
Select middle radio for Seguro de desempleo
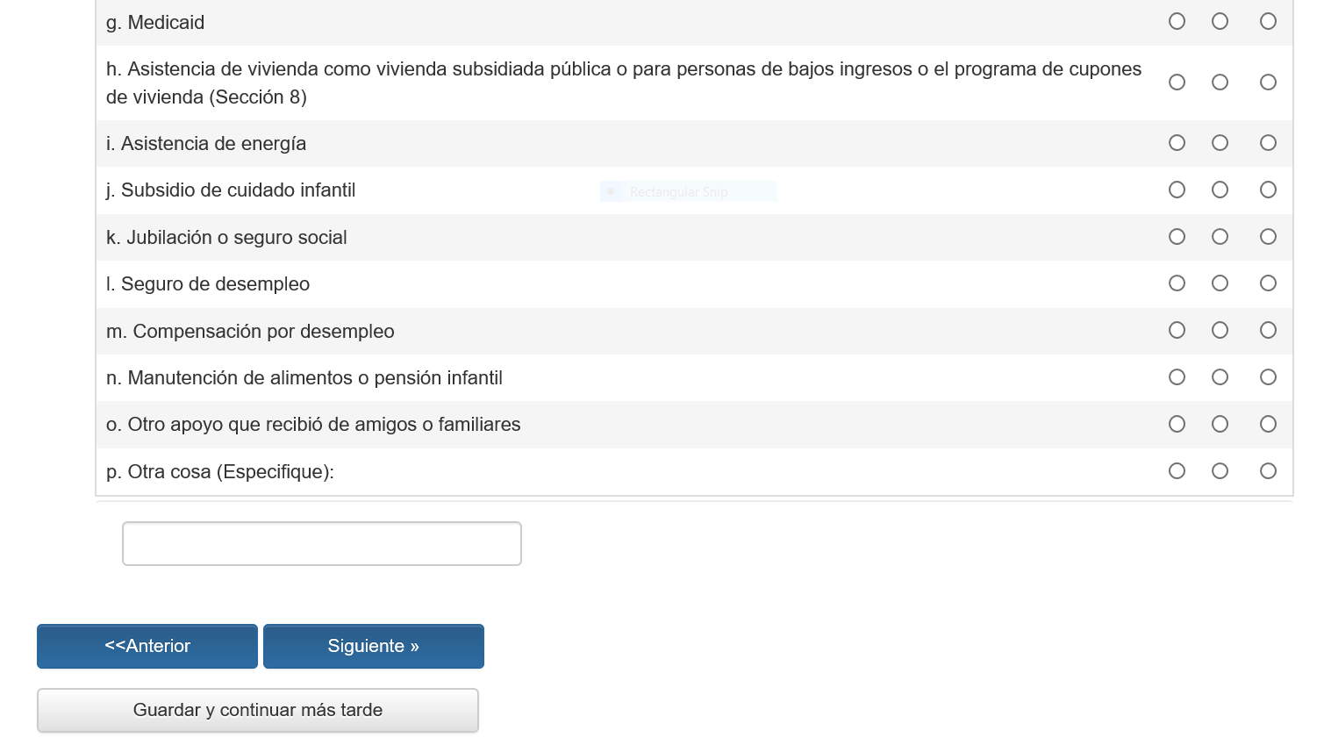(1220, 283)
